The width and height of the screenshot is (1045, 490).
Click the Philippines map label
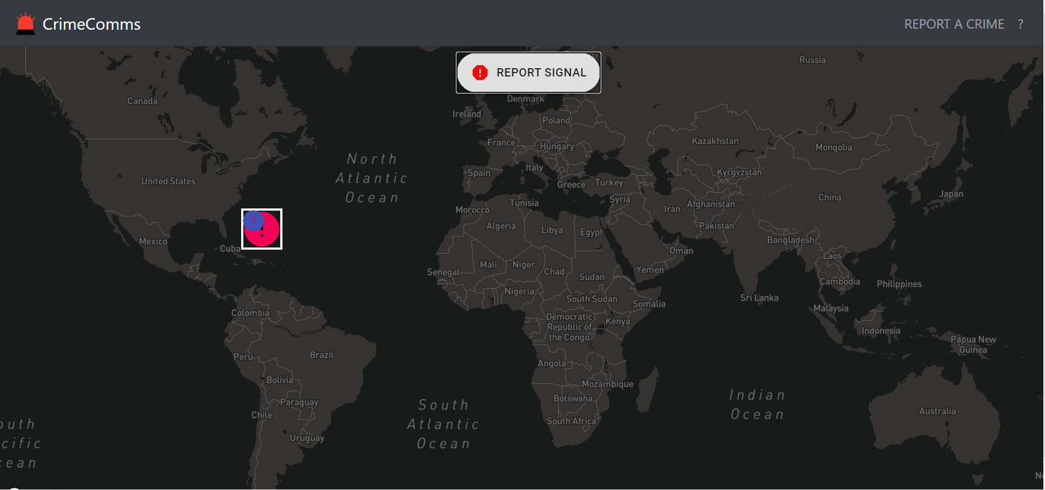[899, 284]
